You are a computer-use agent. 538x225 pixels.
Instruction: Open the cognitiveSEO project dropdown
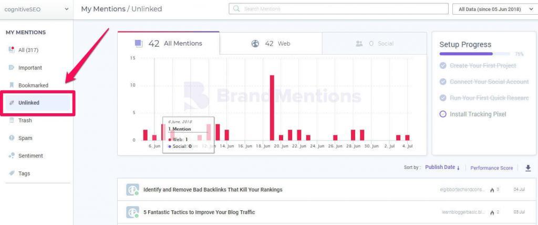36,9
